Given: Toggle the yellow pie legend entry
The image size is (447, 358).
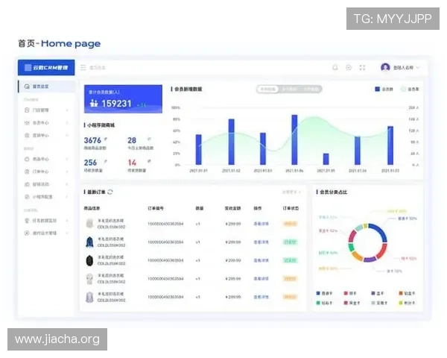Looking at the screenshot, I should pyautogui.click(x=407, y=303).
